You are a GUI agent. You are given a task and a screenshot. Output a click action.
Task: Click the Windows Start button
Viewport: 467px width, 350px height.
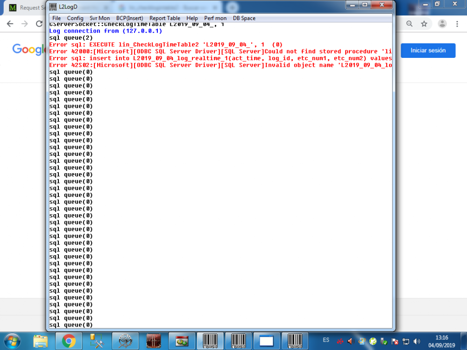point(13,341)
